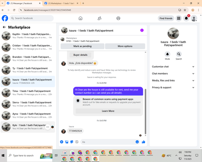Switch to the Marketplace browser tab
Viewport: 202px width, 162px height.
click(61, 3)
